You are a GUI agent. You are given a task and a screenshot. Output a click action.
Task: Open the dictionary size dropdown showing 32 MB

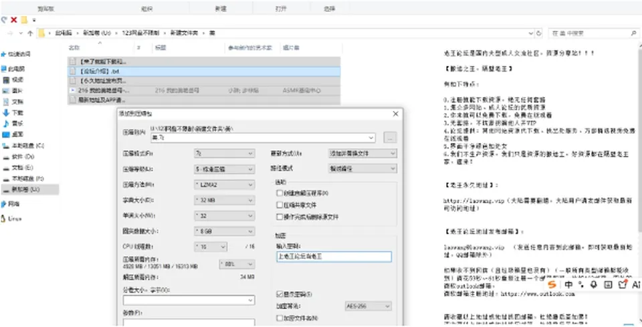[x=224, y=200]
